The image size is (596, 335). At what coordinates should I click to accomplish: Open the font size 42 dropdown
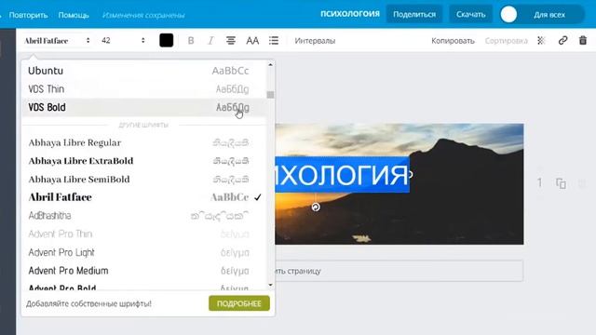point(123,41)
